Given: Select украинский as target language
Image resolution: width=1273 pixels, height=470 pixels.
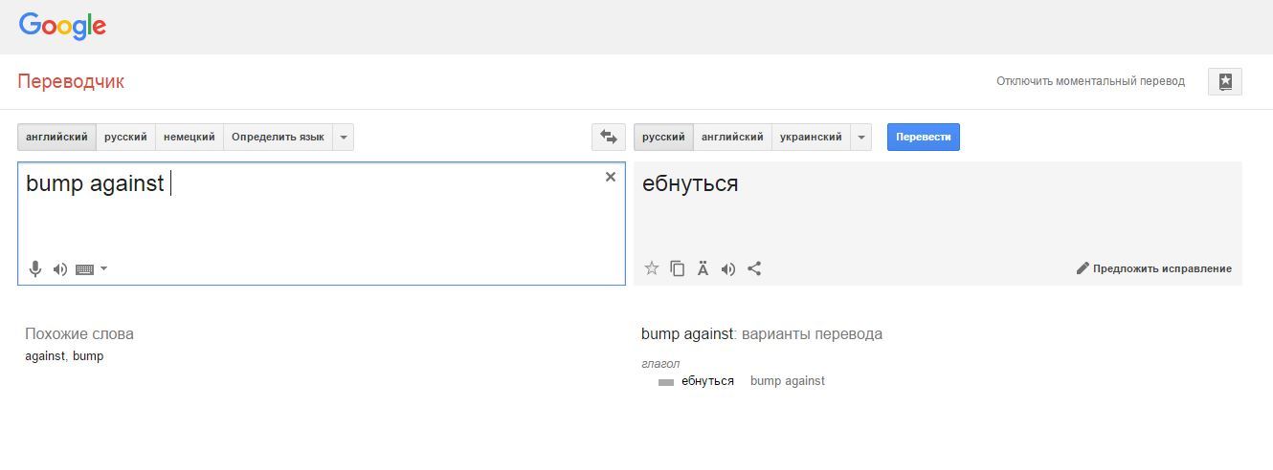Looking at the screenshot, I should [811, 137].
